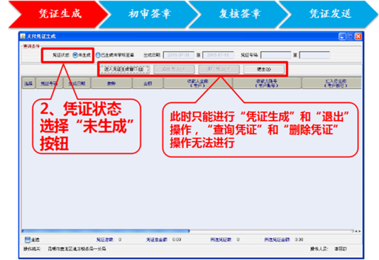The width and height of the screenshot is (379, 260).
Task: Click the start date field after 生成日期
Action: [179, 55]
